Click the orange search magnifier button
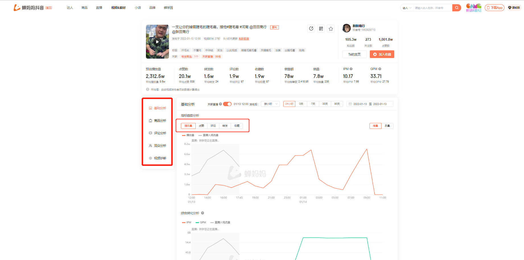The height and width of the screenshot is (260, 524). coord(457,8)
